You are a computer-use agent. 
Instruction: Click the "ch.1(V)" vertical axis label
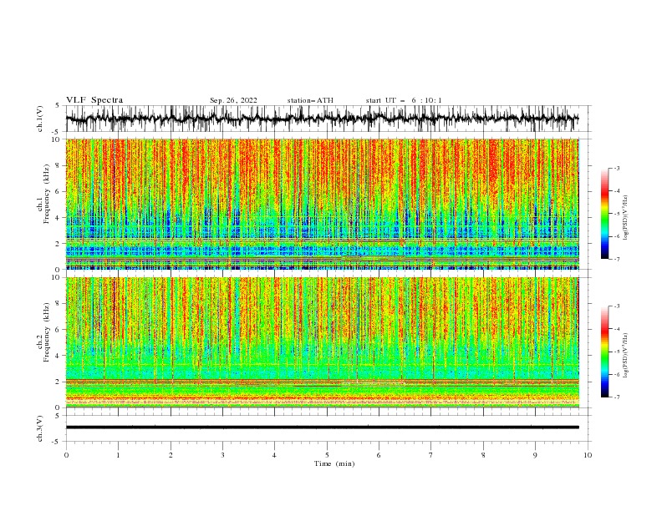40,119
